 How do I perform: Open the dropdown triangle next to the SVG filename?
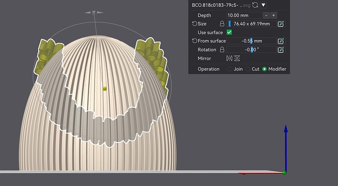click(263, 5)
